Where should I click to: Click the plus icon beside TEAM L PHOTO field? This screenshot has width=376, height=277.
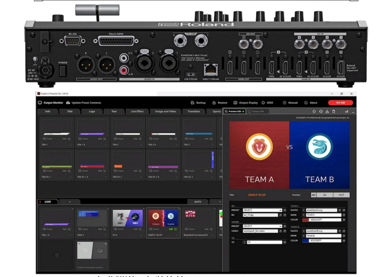[303, 210]
